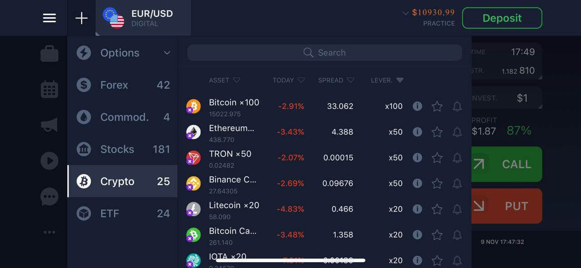Image resolution: width=581 pixels, height=268 pixels.
Task: Open the megaphone promotions icon
Action: [49, 125]
